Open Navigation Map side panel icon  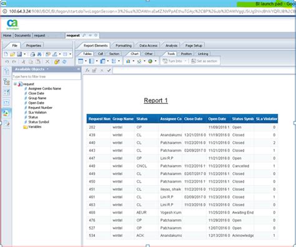pos(6,82)
